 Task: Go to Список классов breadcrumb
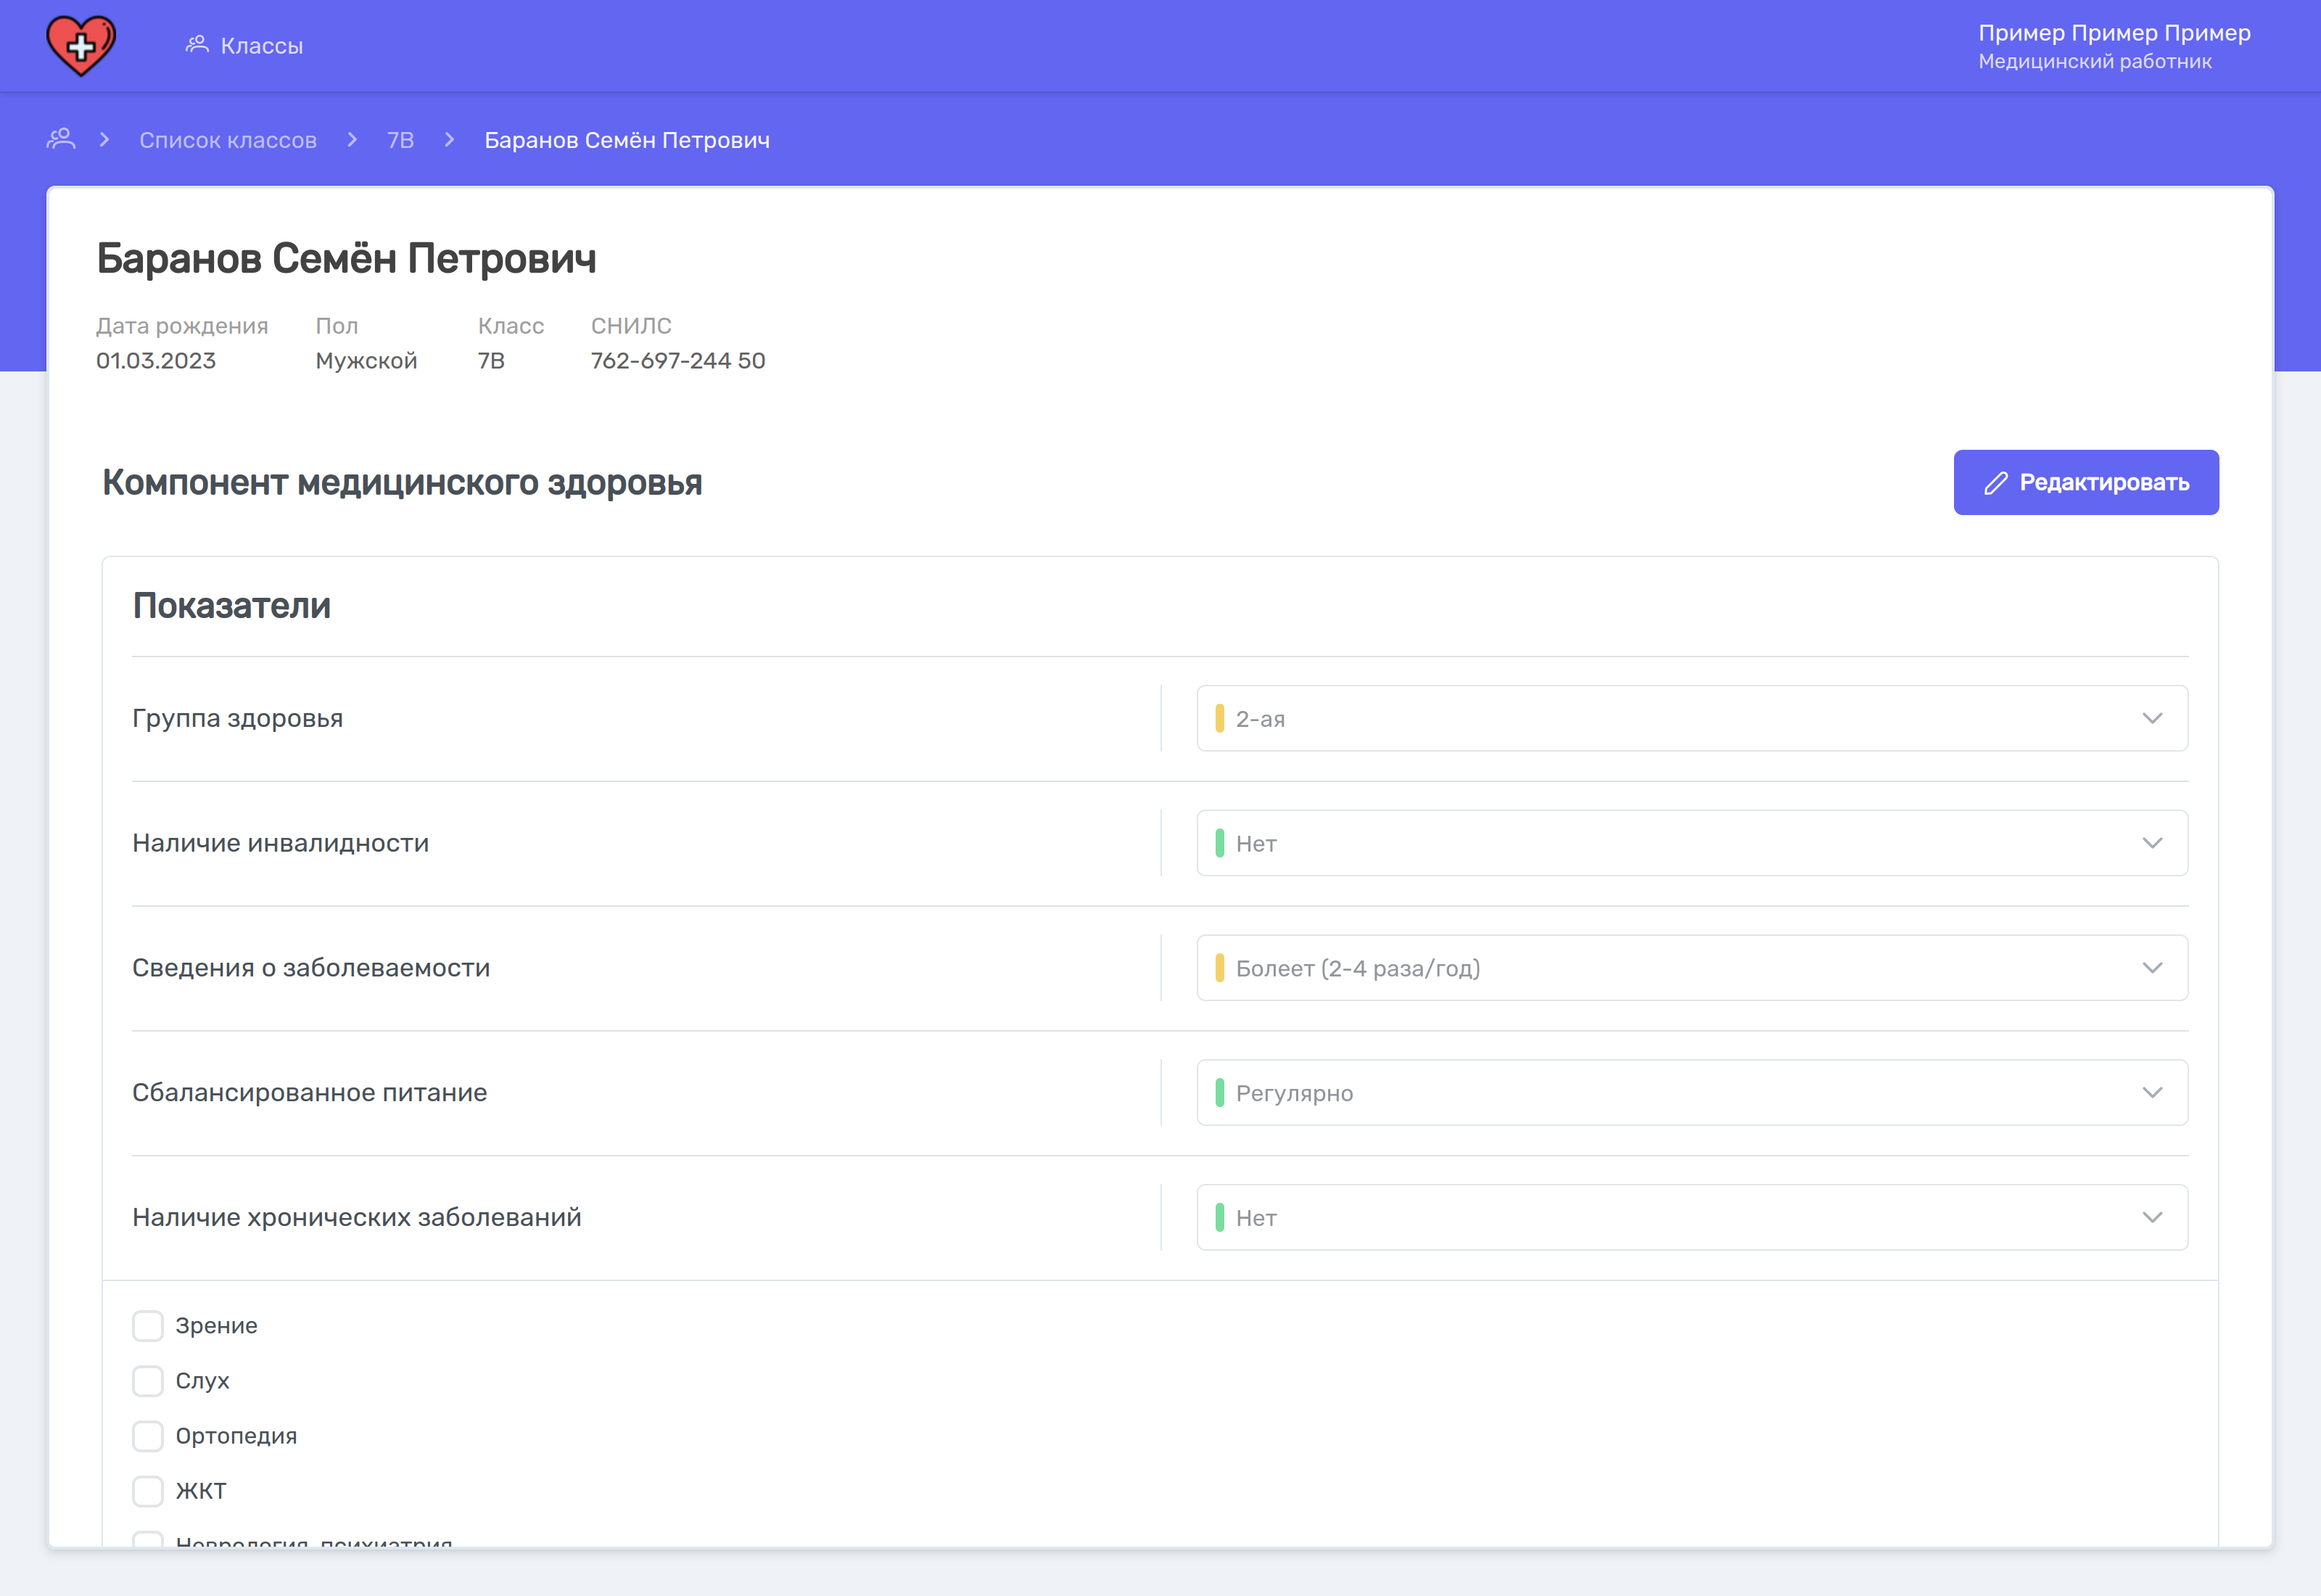(228, 140)
